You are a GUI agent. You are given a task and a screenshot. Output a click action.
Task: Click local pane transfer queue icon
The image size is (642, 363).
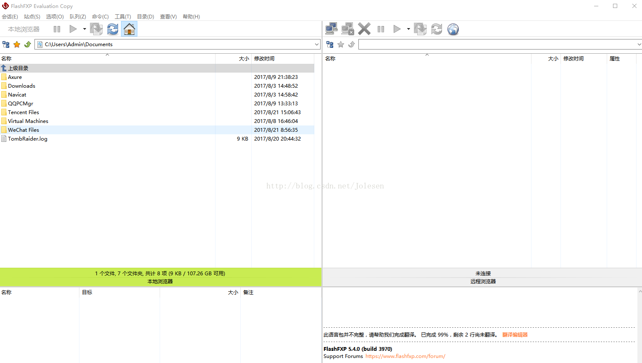point(96,29)
